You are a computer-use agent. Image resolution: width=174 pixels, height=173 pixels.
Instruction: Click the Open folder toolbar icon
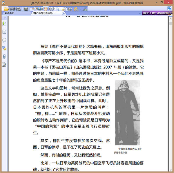[x=6, y=9]
